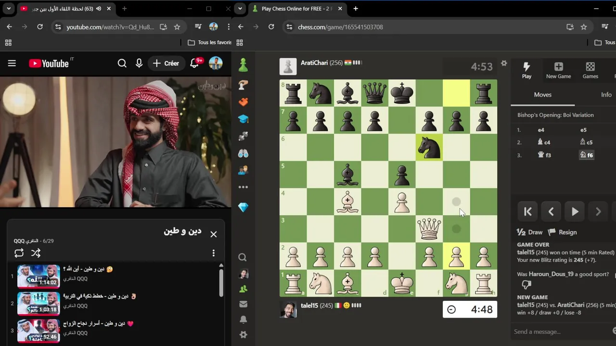Click the Bishop's Opening: Boi Variation label
Screen dimensions: 616x346
(x=555, y=115)
